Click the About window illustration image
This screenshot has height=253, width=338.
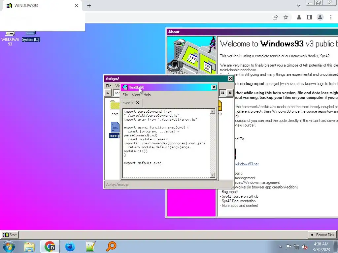tap(191, 55)
